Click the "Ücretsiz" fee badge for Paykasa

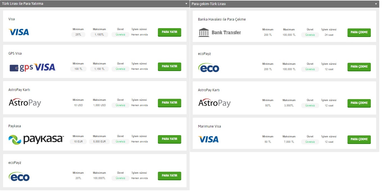click(121, 142)
